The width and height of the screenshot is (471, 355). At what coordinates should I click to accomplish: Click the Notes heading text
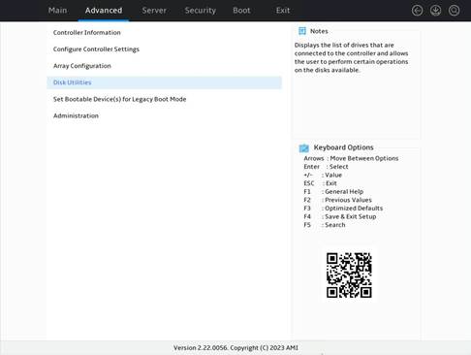coord(319,31)
